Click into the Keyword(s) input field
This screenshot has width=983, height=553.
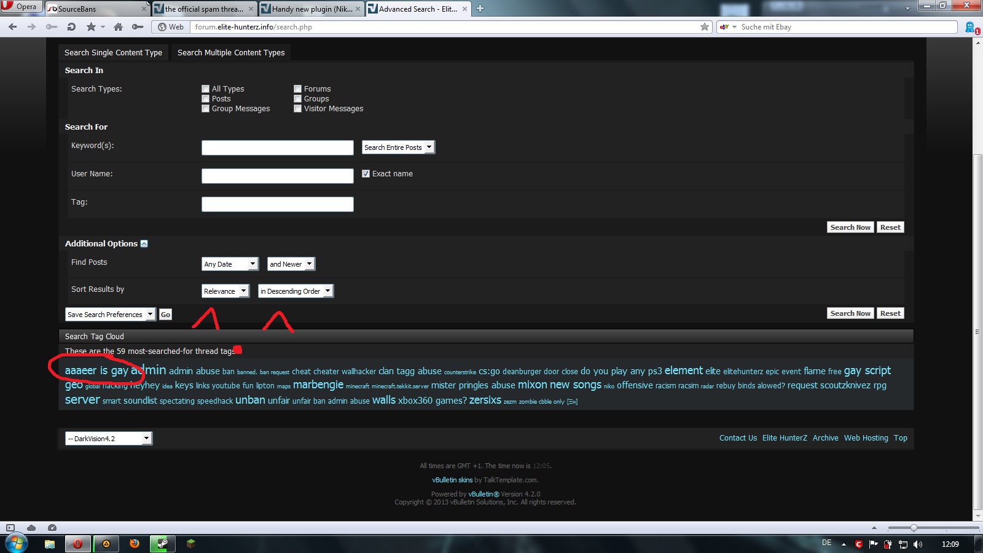278,147
